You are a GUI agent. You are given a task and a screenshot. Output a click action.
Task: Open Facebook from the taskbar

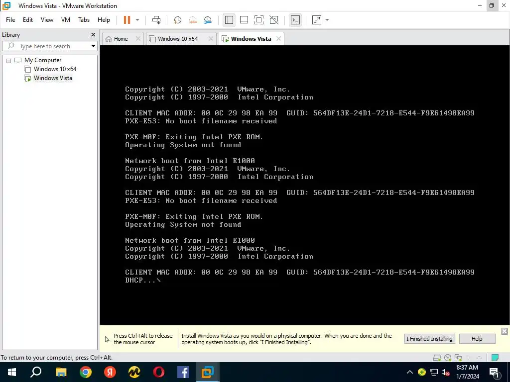coord(183,372)
